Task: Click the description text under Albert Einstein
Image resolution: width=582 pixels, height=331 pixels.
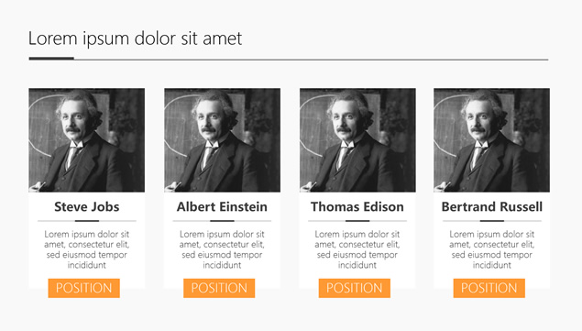Action: [222, 249]
